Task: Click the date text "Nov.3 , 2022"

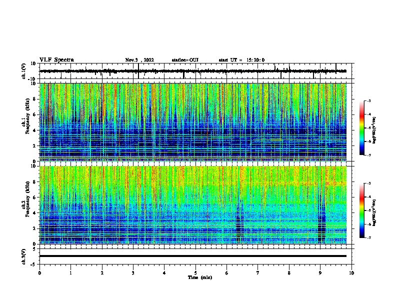Action: (x=139, y=60)
